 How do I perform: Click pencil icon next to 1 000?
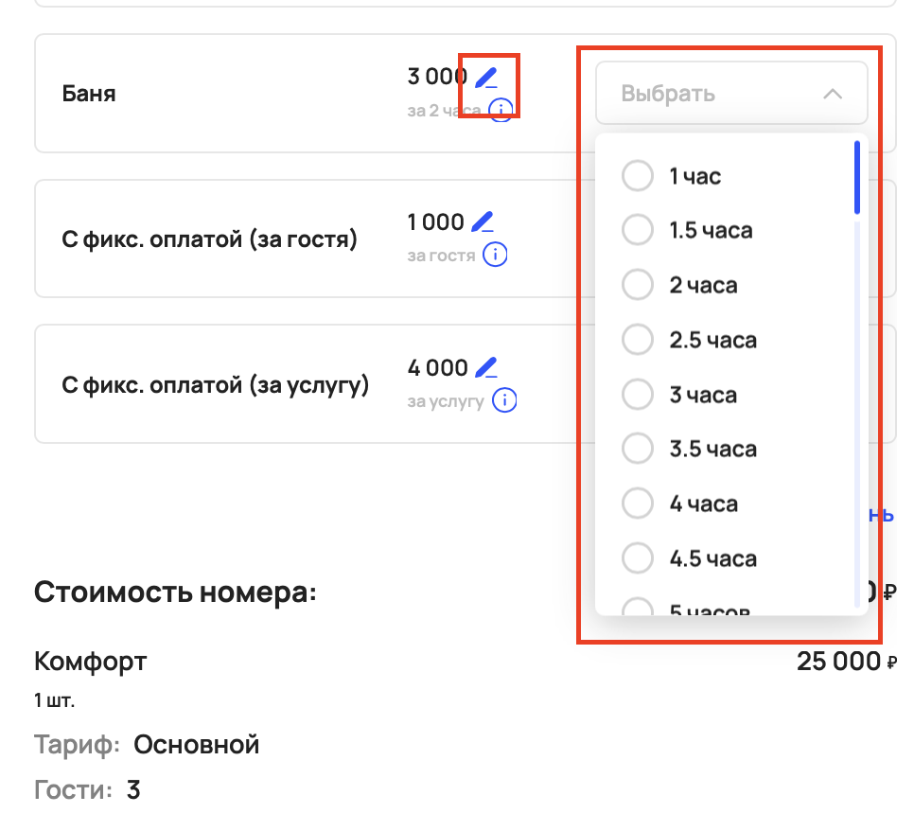483,223
